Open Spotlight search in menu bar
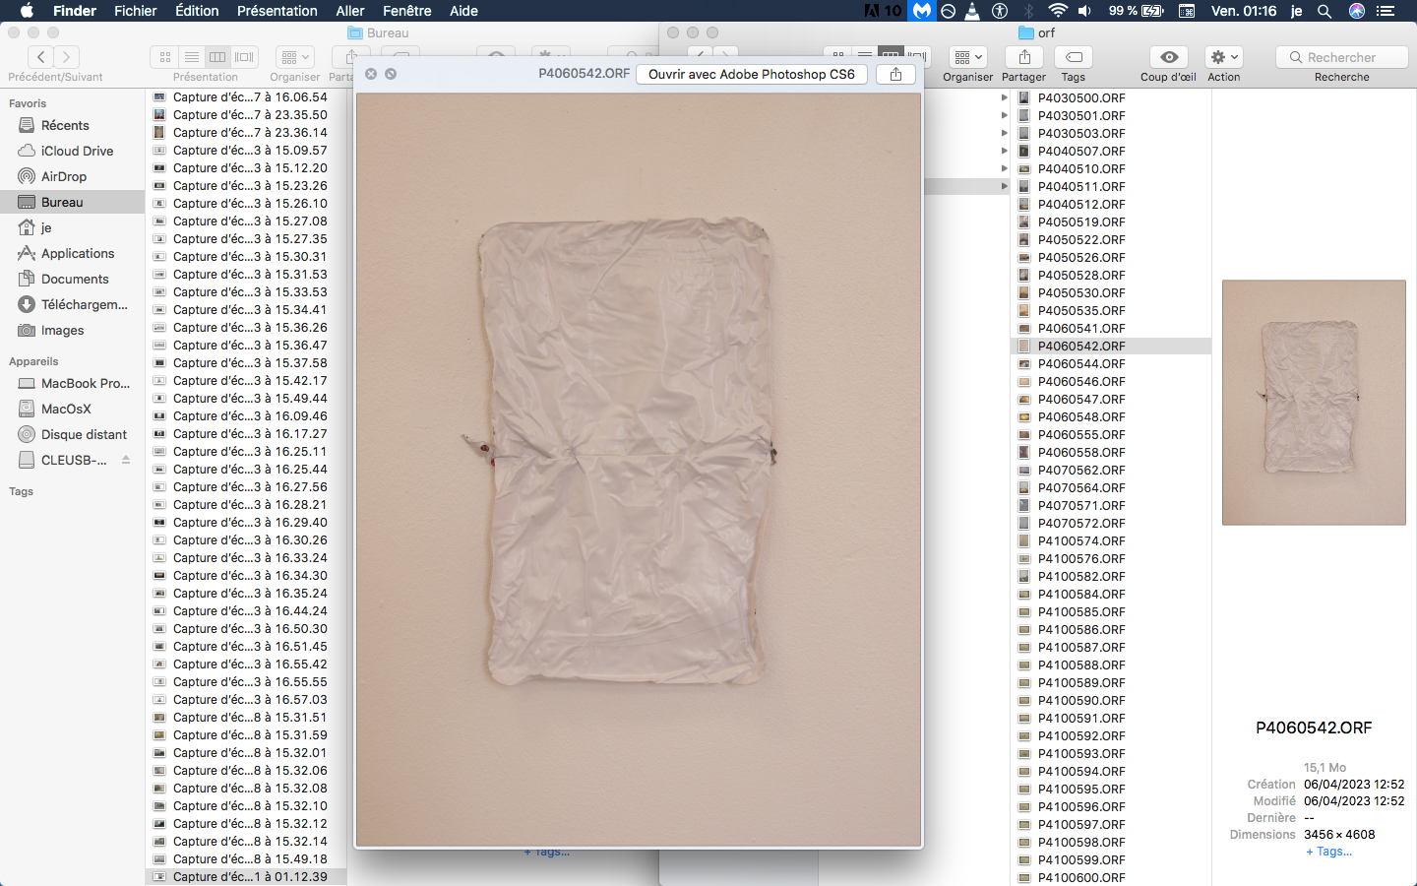The height and width of the screenshot is (886, 1417). 1325,11
